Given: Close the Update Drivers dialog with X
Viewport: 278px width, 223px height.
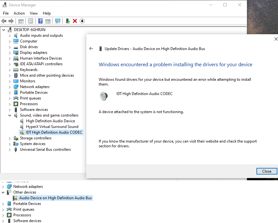Looking at the screenshot, I should (275, 39).
